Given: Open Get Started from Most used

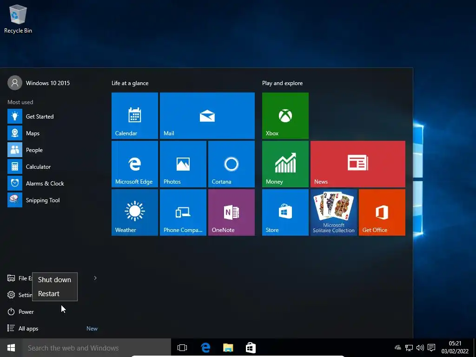Looking at the screenshot, I should 53,117.
